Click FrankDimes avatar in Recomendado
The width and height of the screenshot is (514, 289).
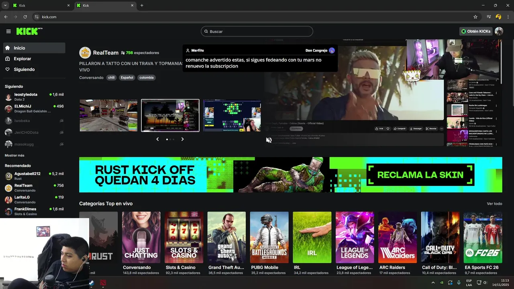(8, 211)
